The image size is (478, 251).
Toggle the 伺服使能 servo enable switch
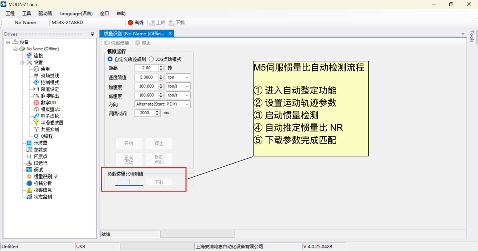click(107, 43)
